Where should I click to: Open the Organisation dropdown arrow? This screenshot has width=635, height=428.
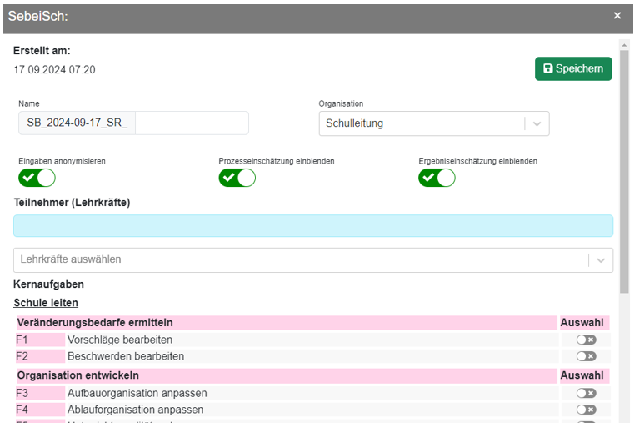tap(537, 123)
